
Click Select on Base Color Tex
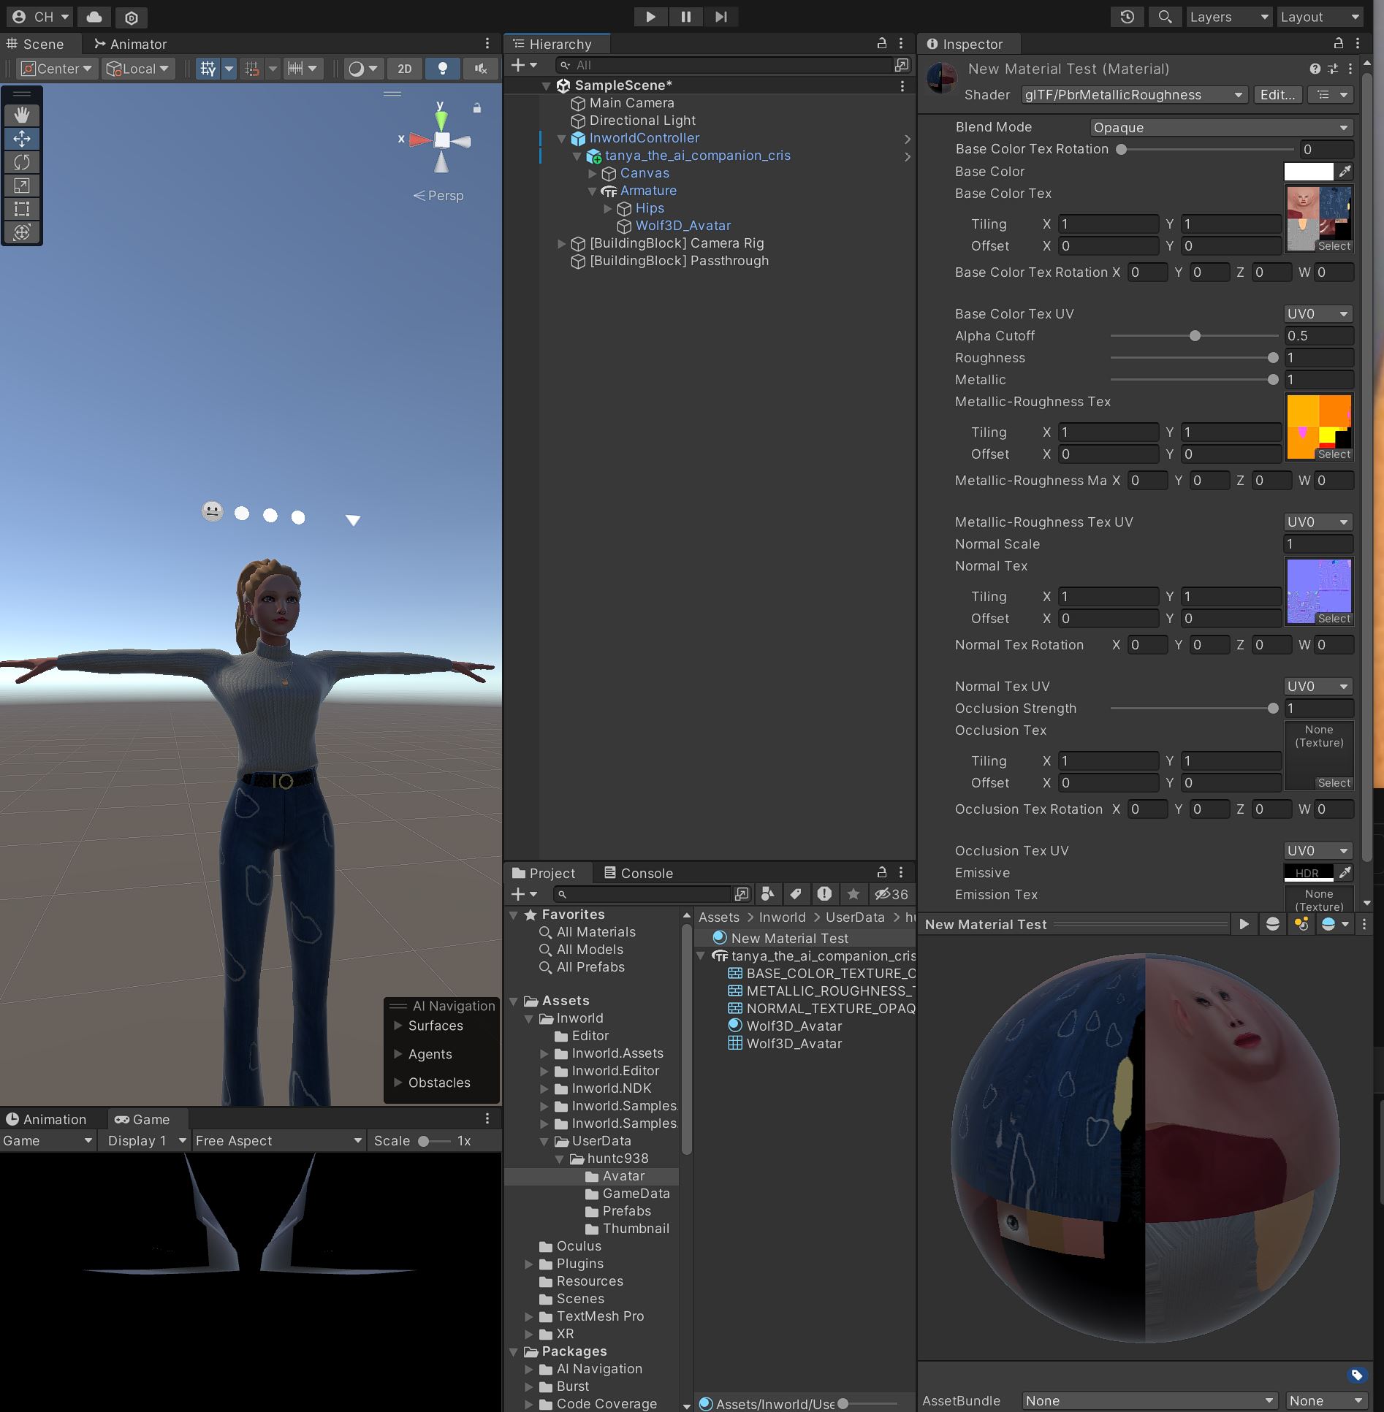pyautogui.click(x=1334, y=246)
